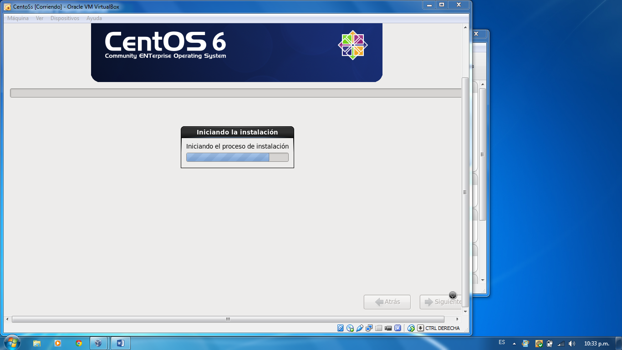Click the CTRL DERECHA host key label

443,328
